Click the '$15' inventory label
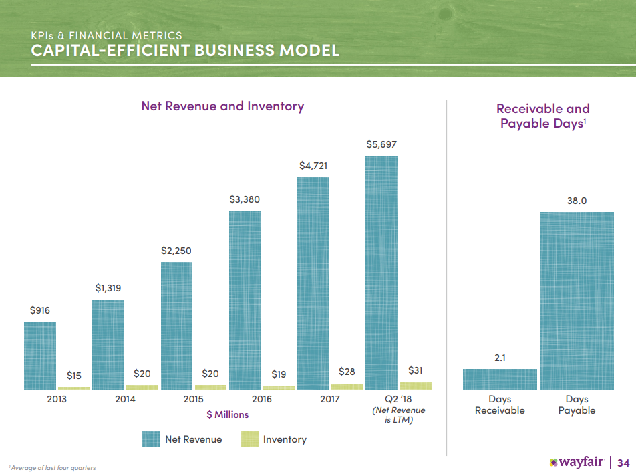Viewport: 636px width, 476px height. point(73,376)
